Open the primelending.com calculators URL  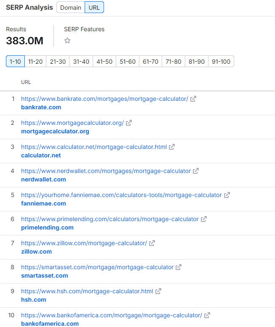click(110, 219)
